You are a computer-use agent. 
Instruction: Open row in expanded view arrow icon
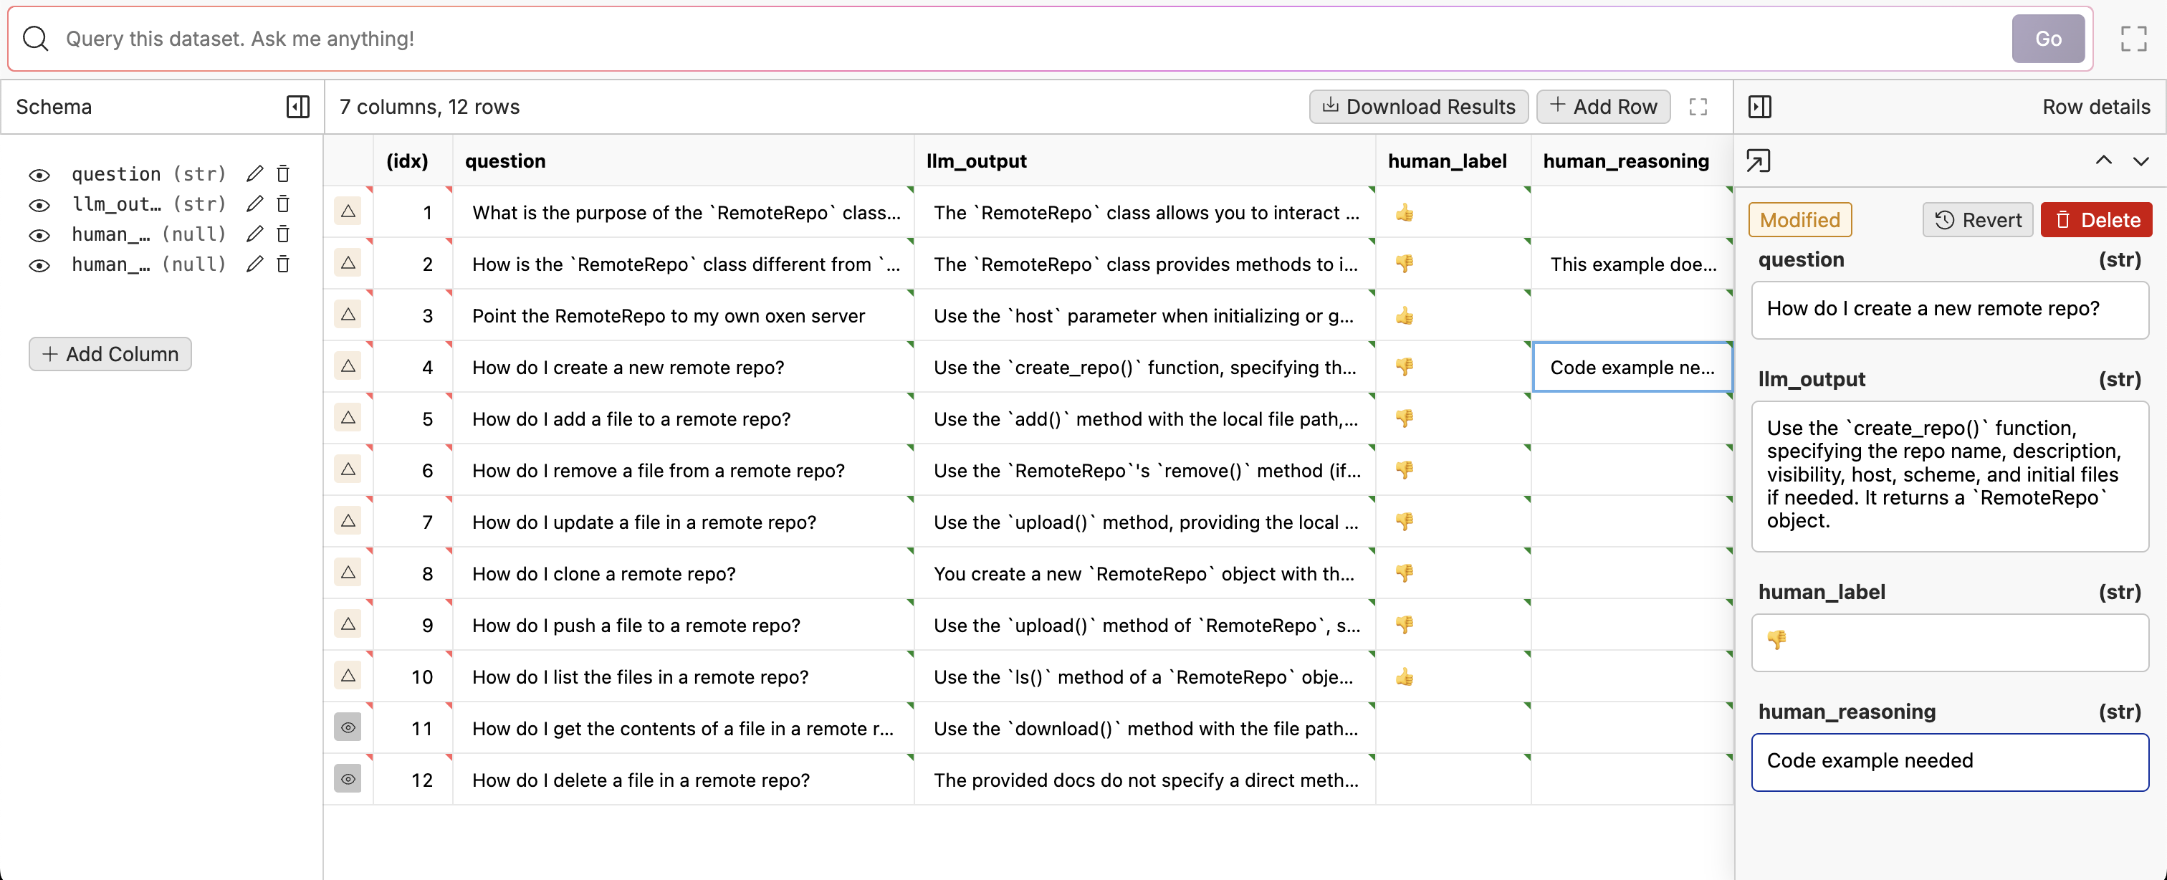[x=1758, y=161]
